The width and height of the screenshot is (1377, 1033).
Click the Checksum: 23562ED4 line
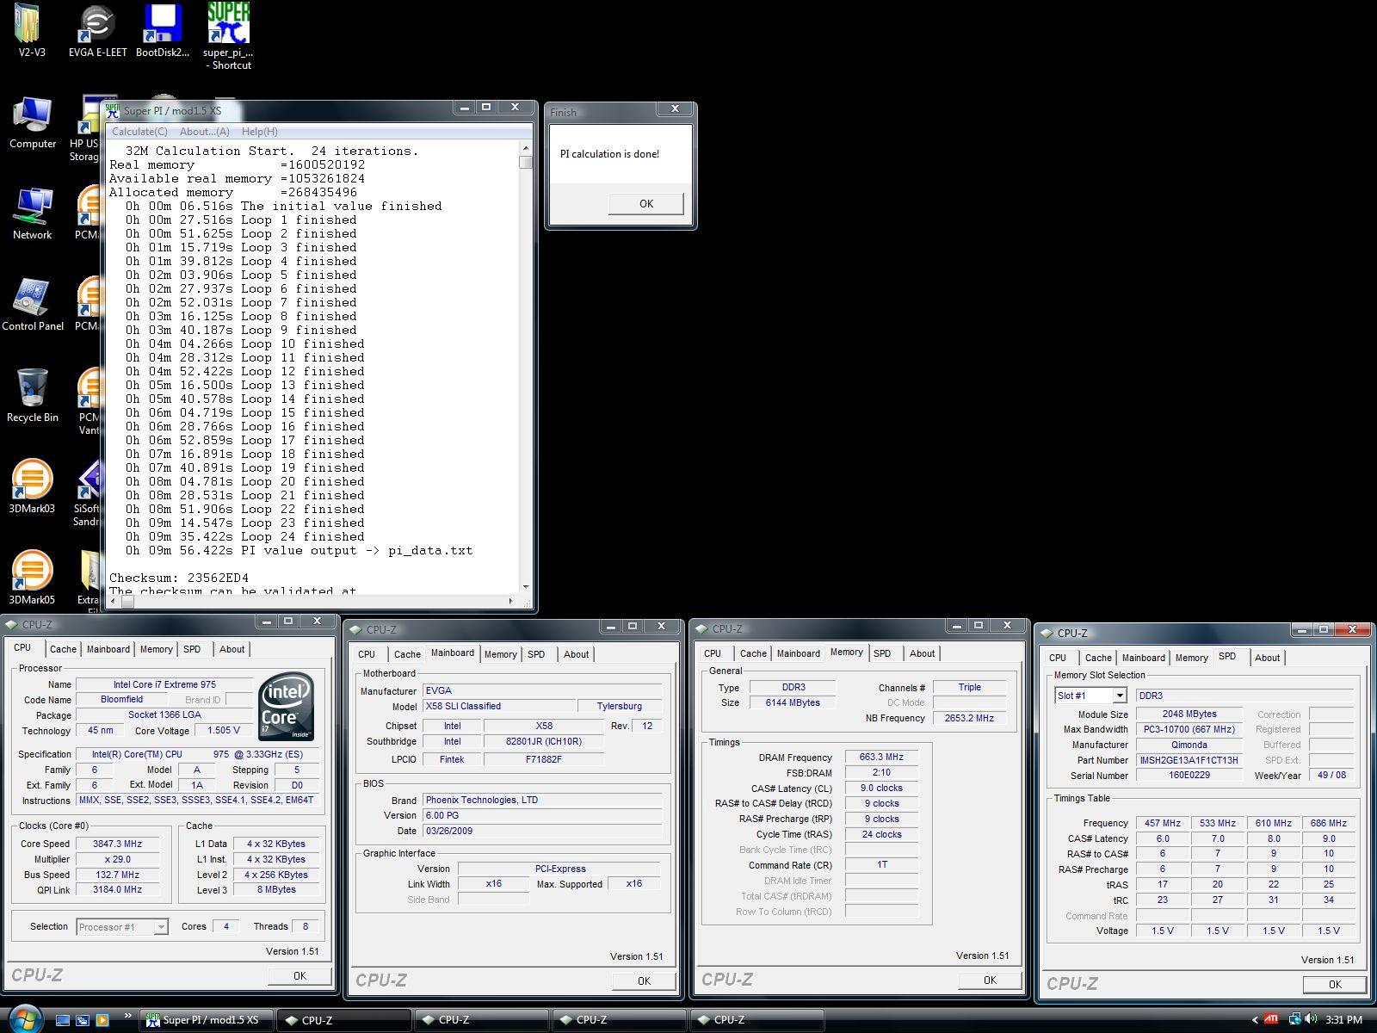pyautogui.click(x=179, y=578)
